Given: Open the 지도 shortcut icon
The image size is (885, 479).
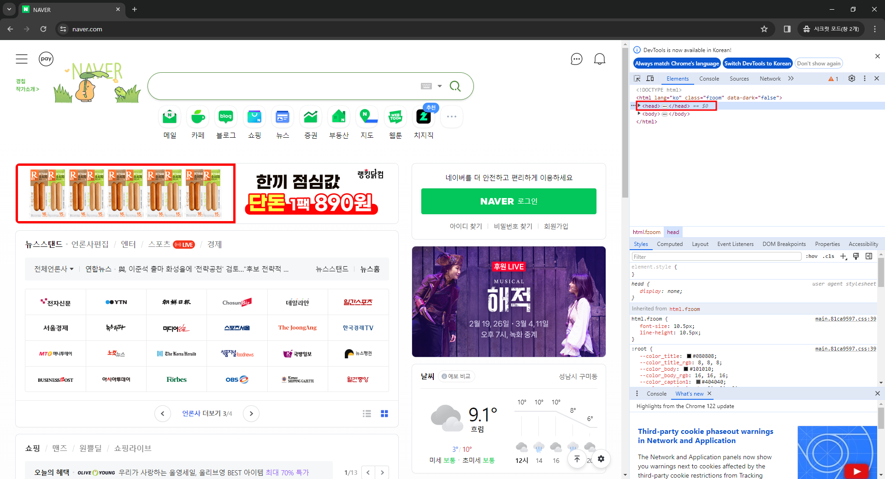Looking at the screenshot, I should [367, 117].
